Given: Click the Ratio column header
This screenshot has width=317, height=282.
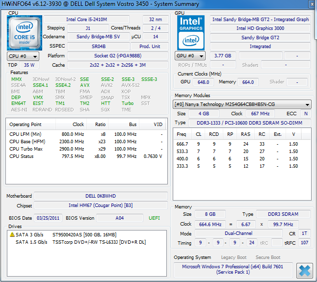Looking at the screenshot, I should [x=98, y=125].
